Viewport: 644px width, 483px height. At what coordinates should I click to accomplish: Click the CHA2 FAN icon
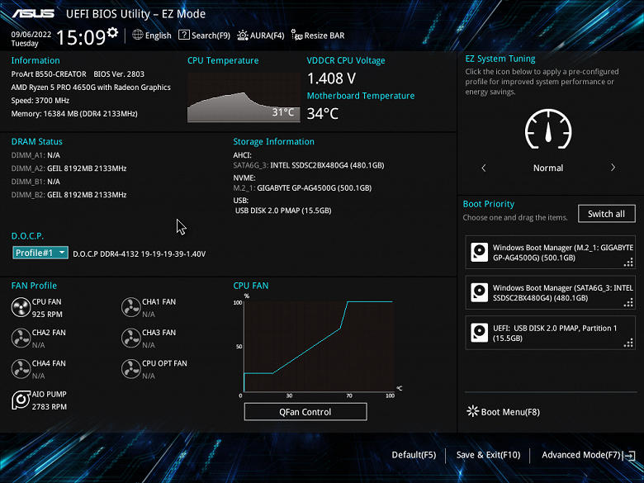(21, 339)
